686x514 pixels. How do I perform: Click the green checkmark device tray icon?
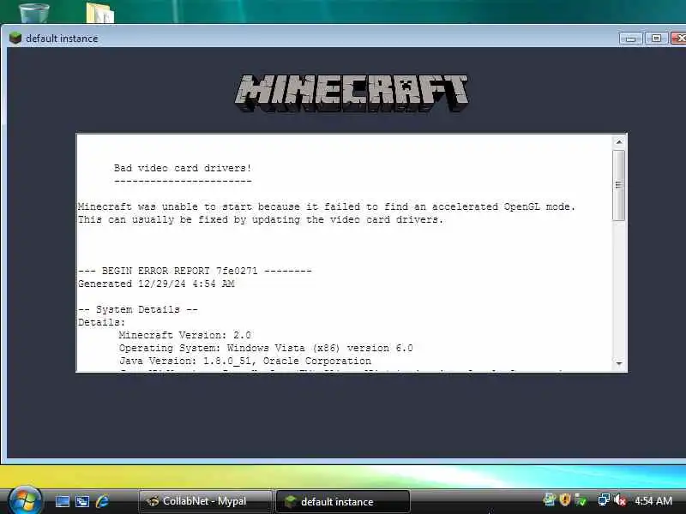tap(581, 499)
